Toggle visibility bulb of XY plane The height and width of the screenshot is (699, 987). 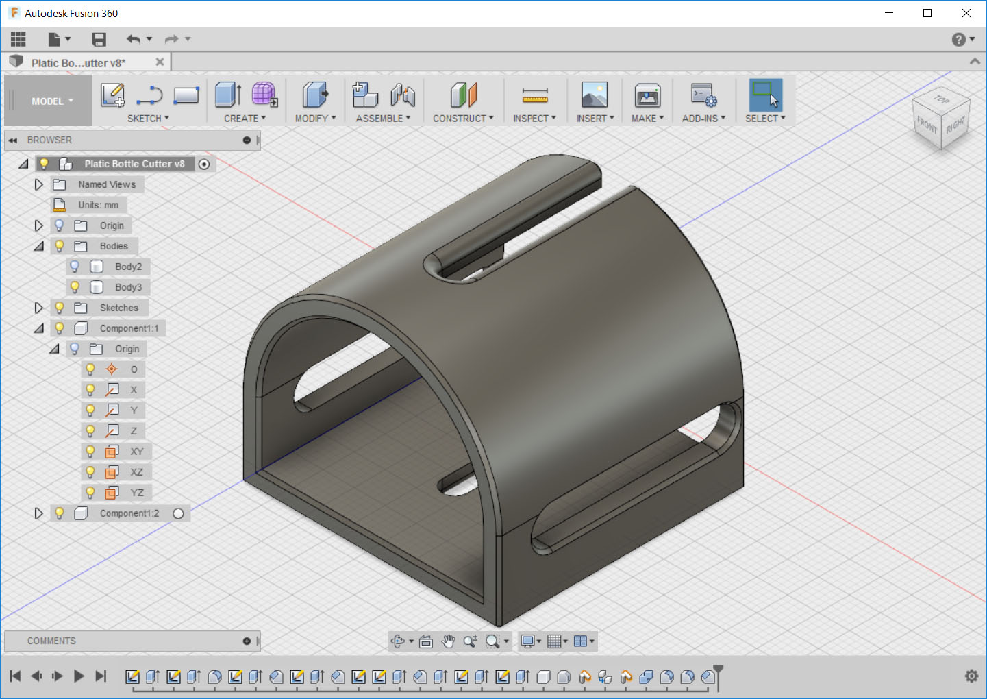90,452
